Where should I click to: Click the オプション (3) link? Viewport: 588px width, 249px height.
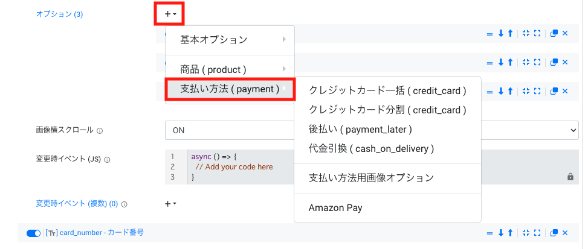59,14
